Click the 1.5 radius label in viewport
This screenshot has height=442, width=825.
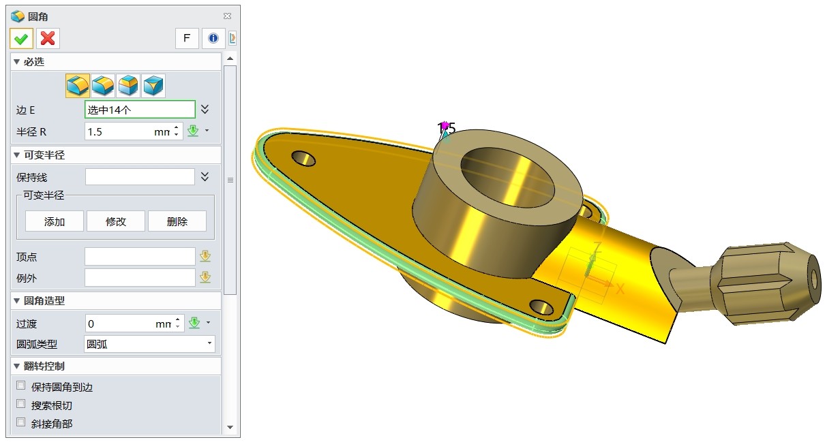(x=447, y=129)
